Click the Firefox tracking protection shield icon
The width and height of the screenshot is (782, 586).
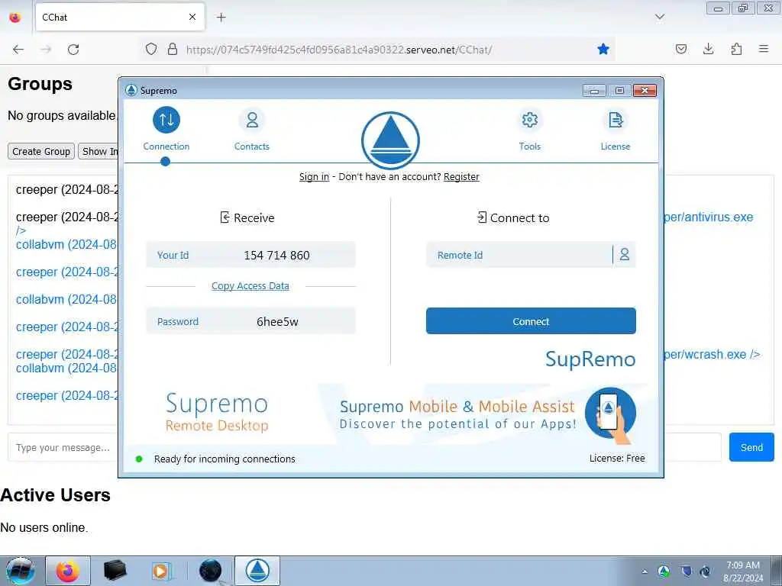pyautogui.click(x=151, y=50)
